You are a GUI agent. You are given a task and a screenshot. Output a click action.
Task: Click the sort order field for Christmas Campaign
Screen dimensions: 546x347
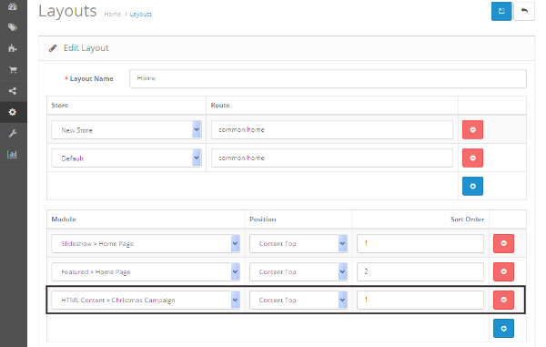(x=420, y=300)
